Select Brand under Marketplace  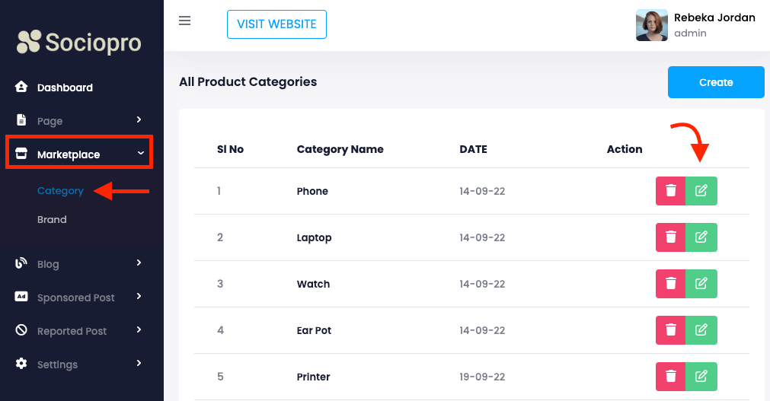coord(52,219)
